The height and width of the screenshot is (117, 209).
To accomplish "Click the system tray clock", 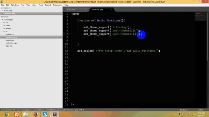I will [201, 114].
